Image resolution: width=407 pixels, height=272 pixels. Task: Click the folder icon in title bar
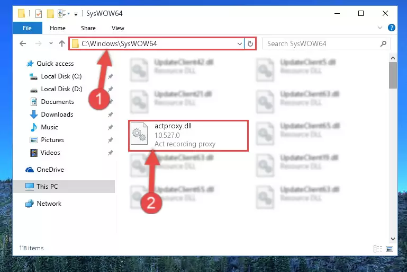pyautogui.click(x=22, y=13)
